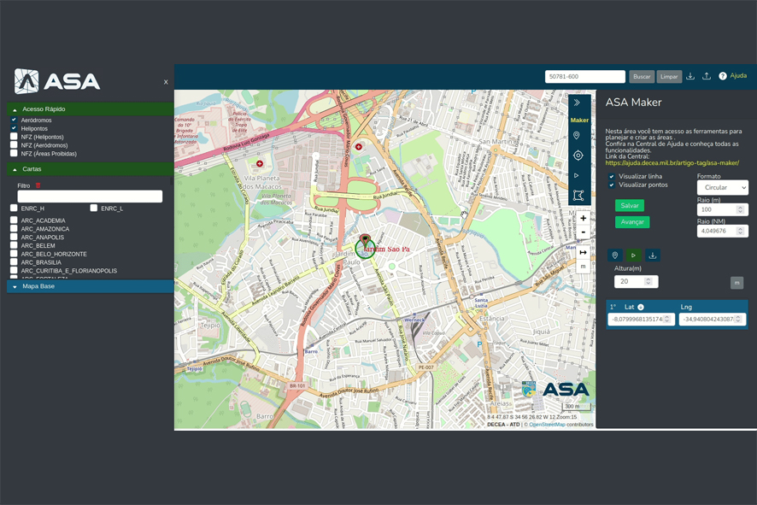Open the OpenStreetMap contributors link
Screen dimensions: 757x505
tap(547, 425)
